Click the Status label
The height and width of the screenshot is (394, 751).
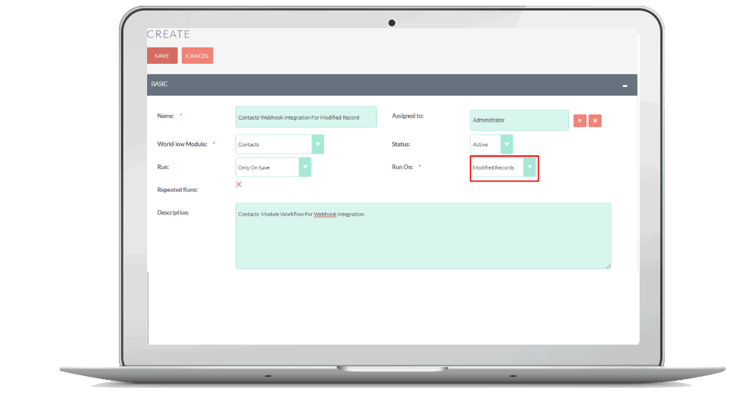click(x=401, y=144)
